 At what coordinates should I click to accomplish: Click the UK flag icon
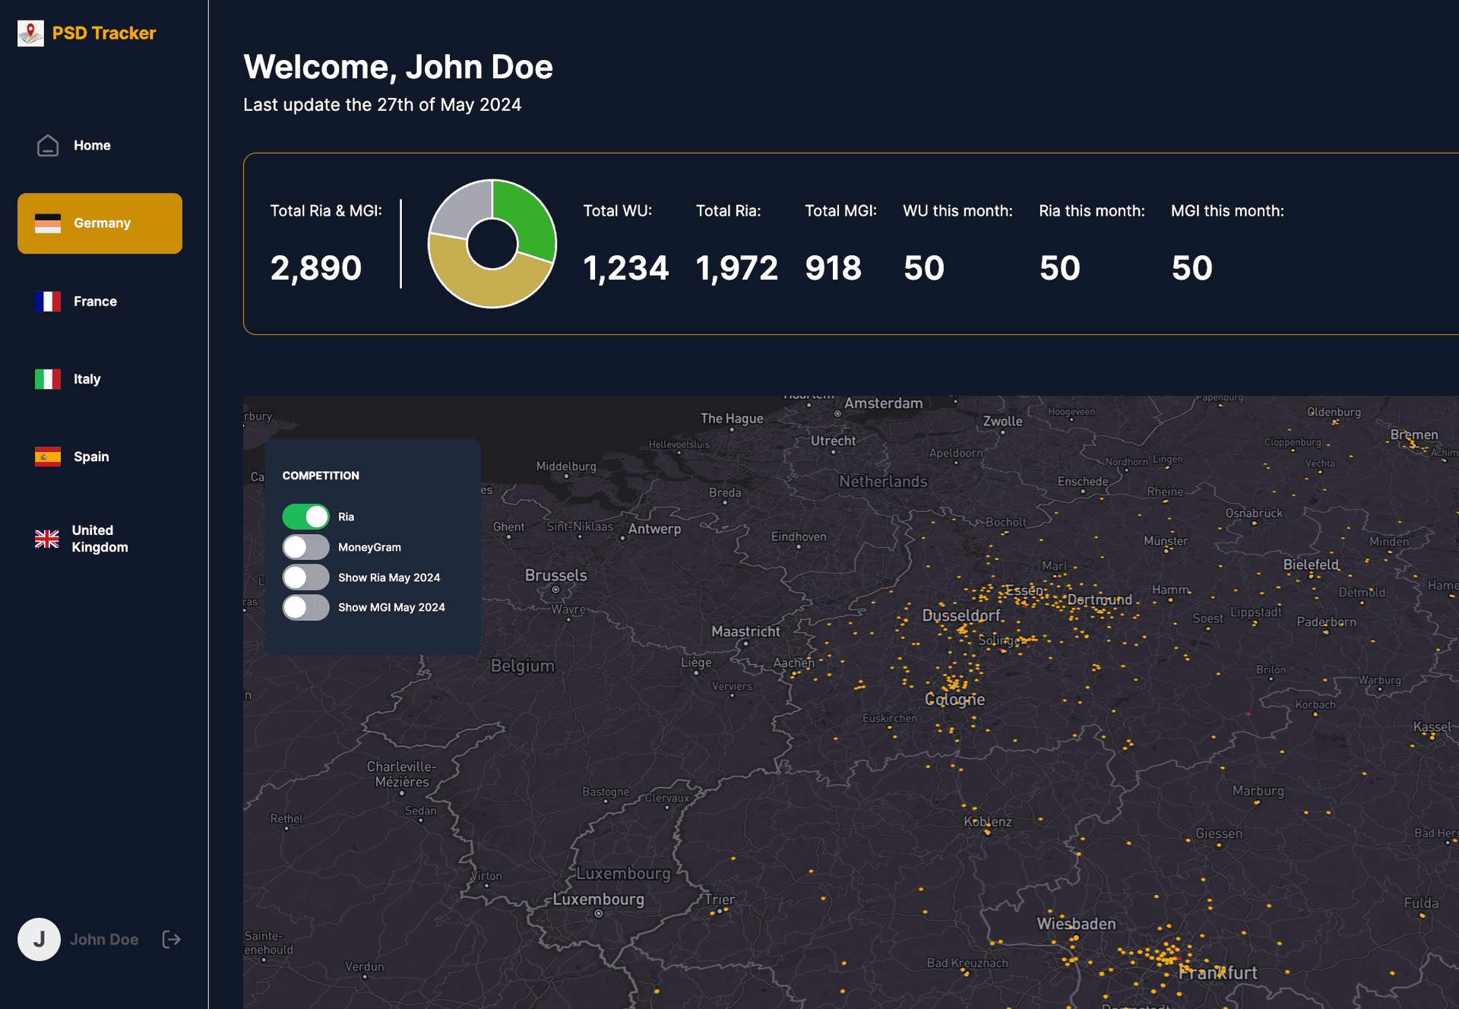47,539
